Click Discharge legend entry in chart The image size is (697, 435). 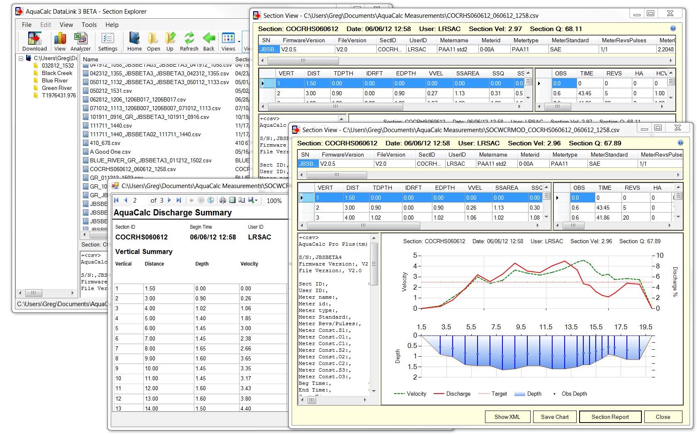[452, 394]
